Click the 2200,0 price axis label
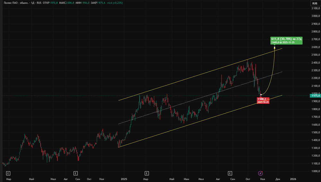The image size is (321, 182). 316,78
